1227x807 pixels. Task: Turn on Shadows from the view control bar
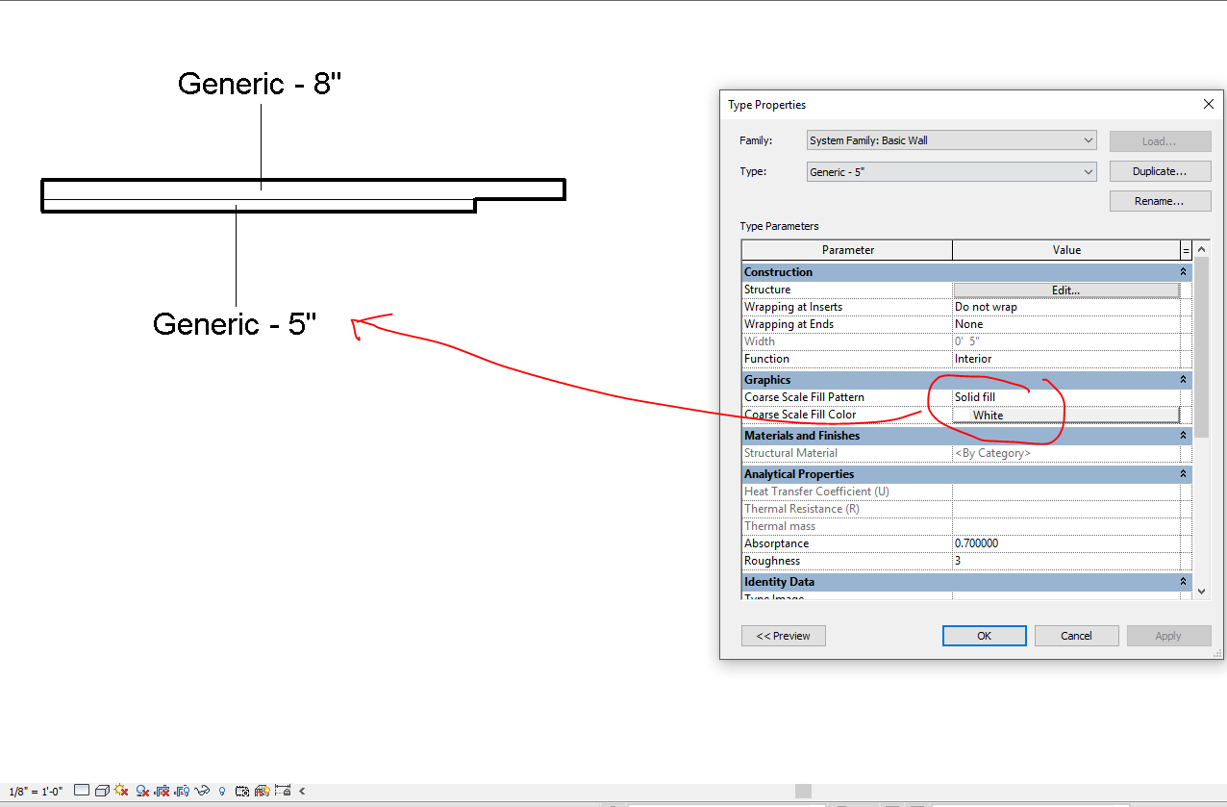pyautogui.click(x=140, y=790)
